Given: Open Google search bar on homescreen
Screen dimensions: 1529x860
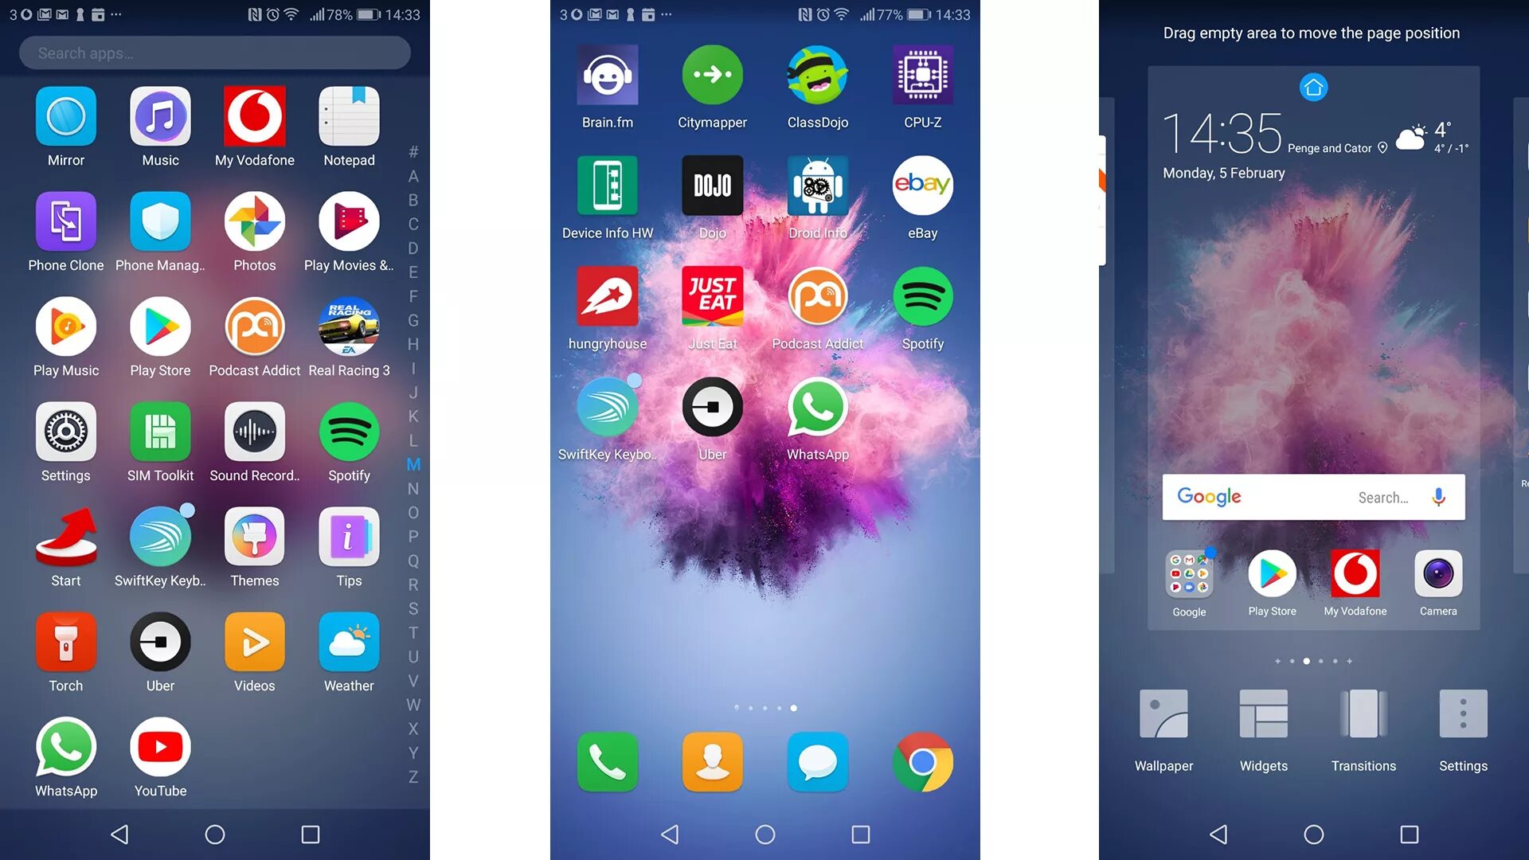Looking at the screenshot, I should click(1312, 497).
